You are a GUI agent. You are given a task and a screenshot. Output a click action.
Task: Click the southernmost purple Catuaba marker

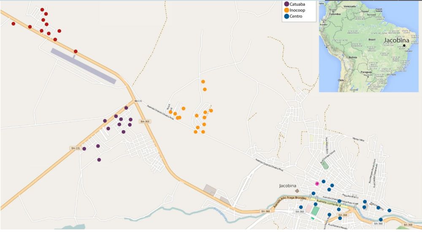[x=99, y=160]
